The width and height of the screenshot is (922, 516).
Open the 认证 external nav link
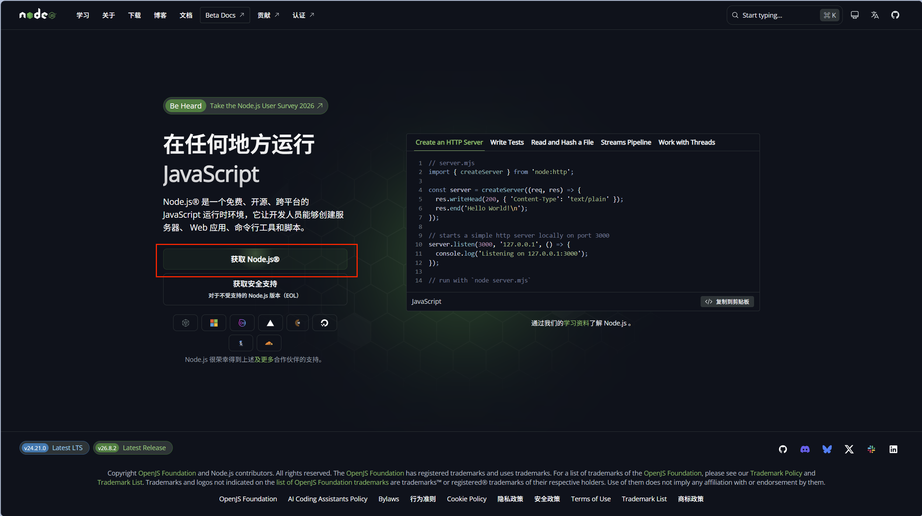tap(303, 15)
